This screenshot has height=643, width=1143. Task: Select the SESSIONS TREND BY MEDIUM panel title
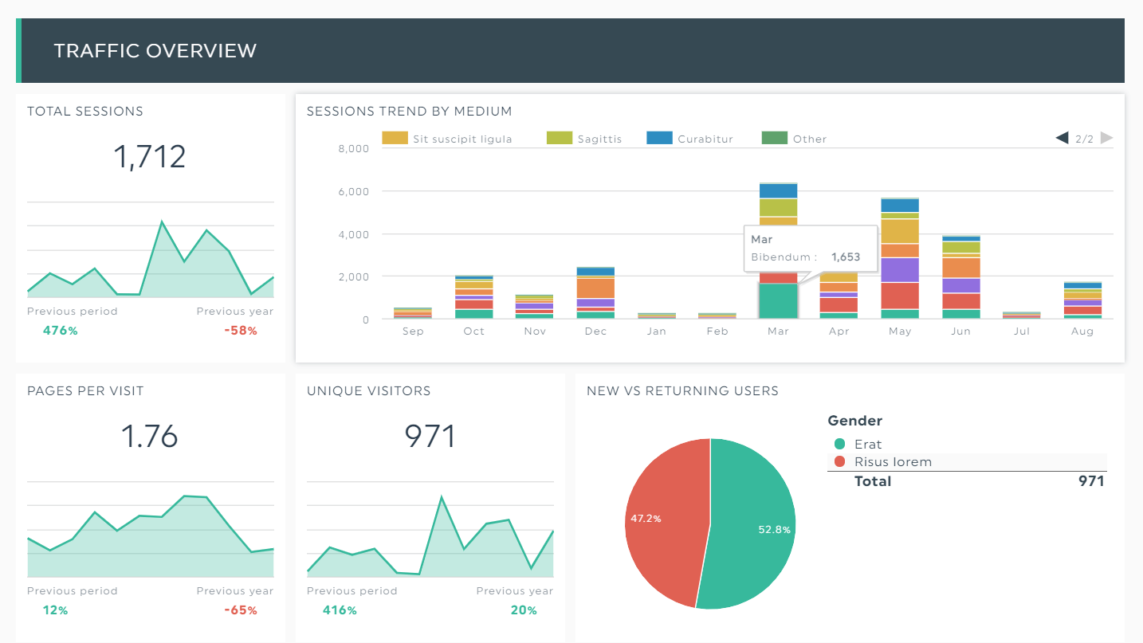(x=409, y=112)
